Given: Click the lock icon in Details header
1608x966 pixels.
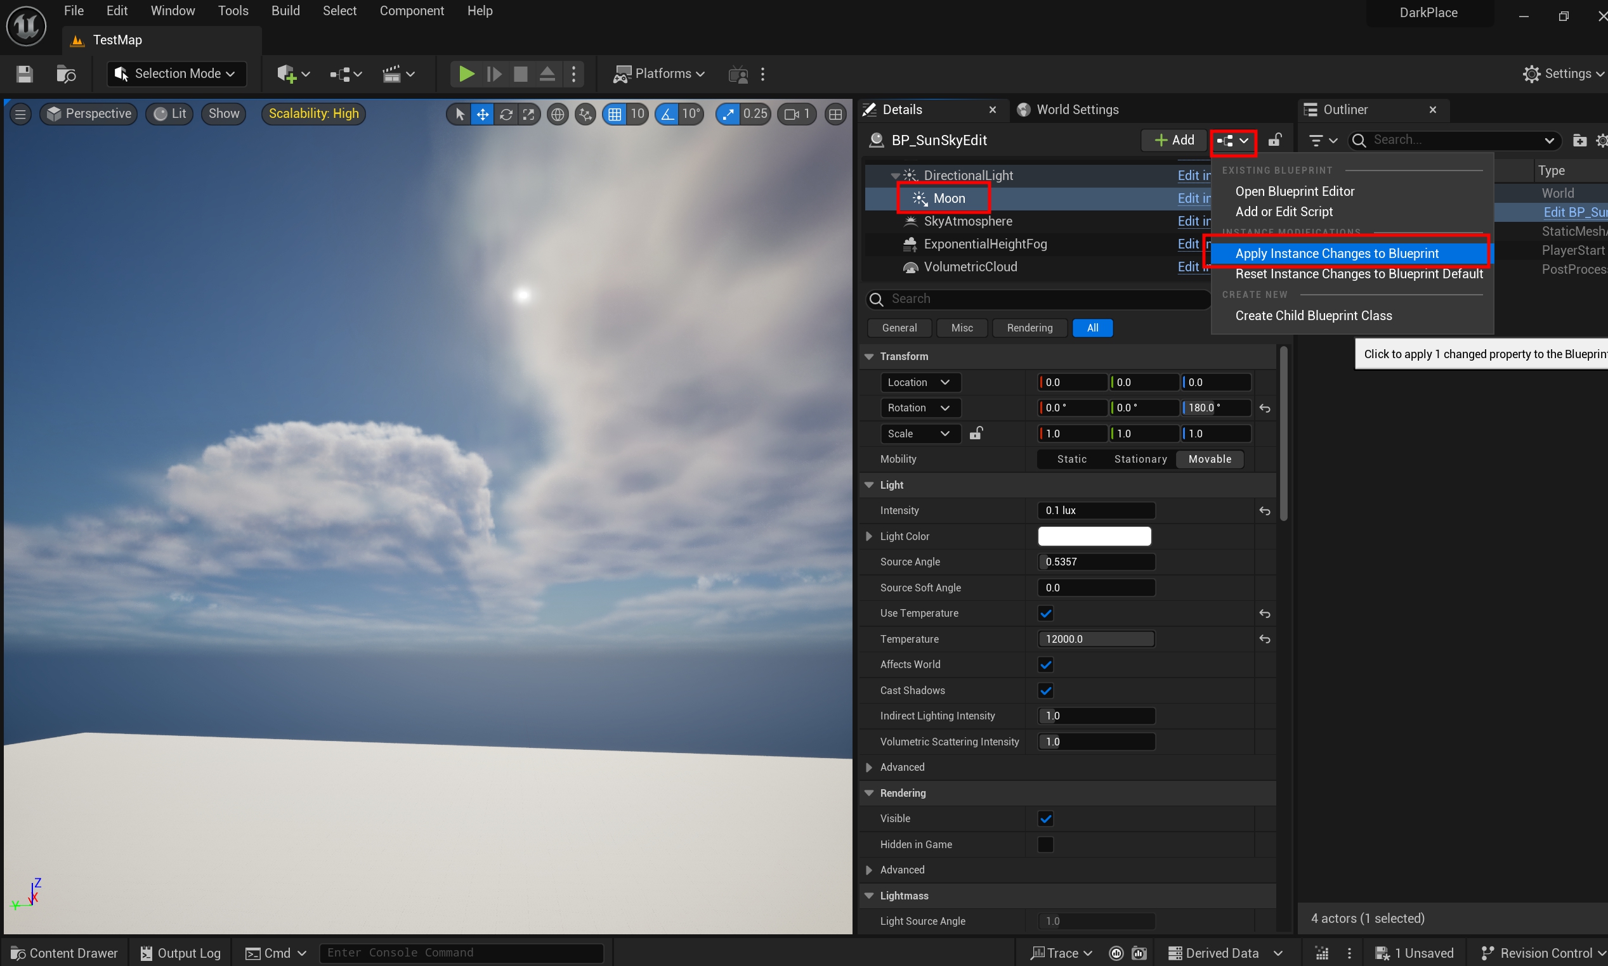Looking at the screenshot, I should [1274, 140].
